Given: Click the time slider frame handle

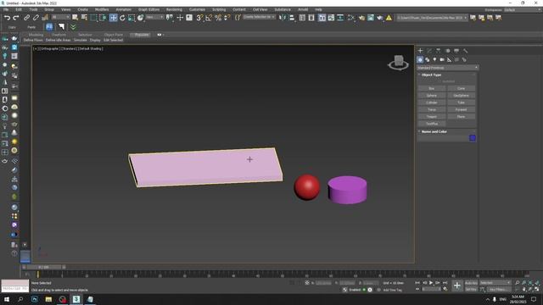Looking at the screenshot, I should [43, 267].
